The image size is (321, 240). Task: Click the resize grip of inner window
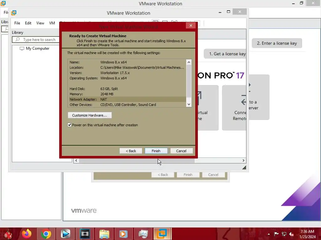click(x=244, y=167)
